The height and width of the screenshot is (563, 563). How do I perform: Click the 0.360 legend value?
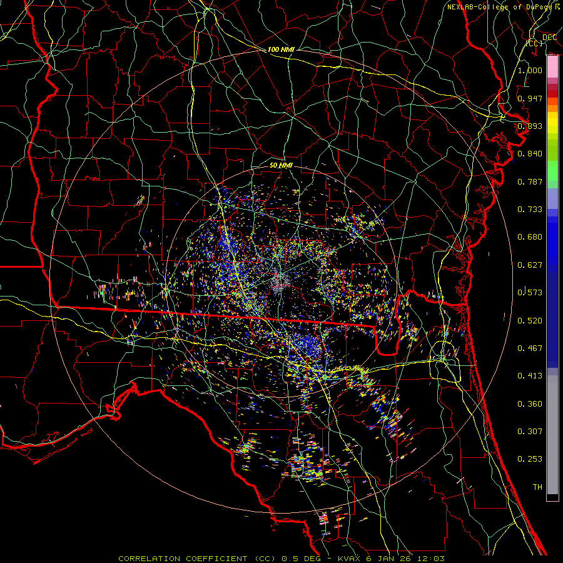[x=530, y=404]
